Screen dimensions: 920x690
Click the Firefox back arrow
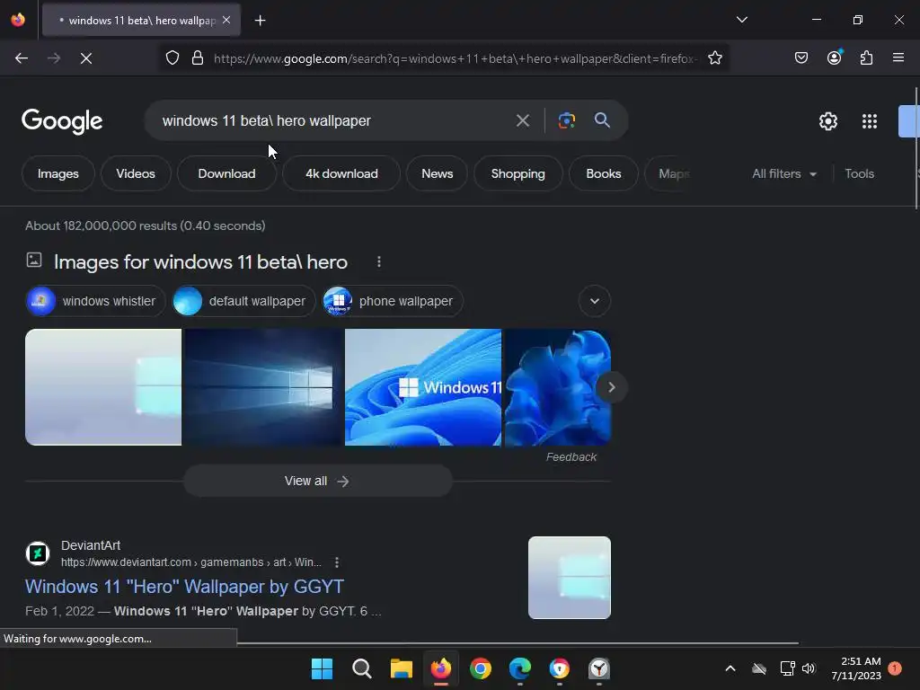(22, 58)
